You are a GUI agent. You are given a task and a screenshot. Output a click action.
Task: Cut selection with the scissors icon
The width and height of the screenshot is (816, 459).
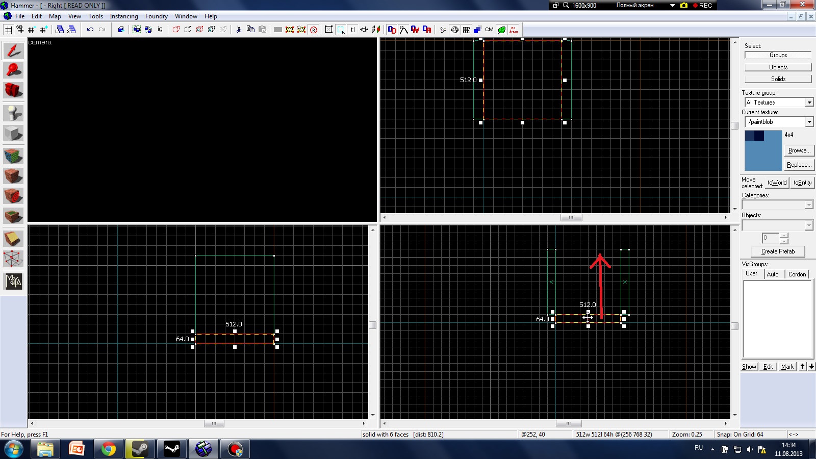(239, 30)
